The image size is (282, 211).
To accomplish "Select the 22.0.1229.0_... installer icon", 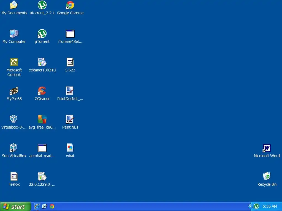I will click(42, 176).
